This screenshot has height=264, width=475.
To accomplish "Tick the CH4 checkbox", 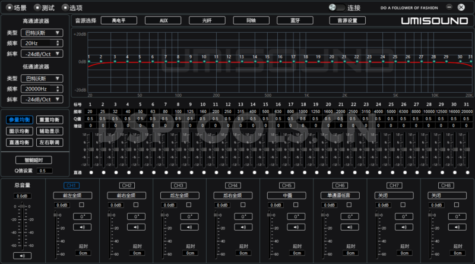I will [x=243, y=205].
